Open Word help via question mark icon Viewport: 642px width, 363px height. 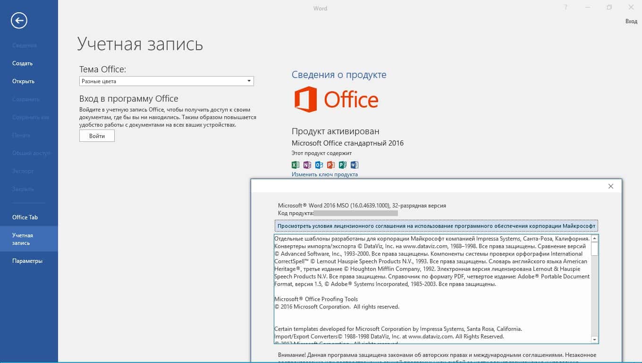565,8
